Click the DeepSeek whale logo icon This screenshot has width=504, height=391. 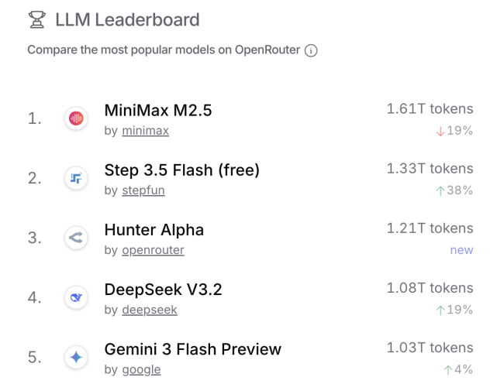tap(76, 297)
